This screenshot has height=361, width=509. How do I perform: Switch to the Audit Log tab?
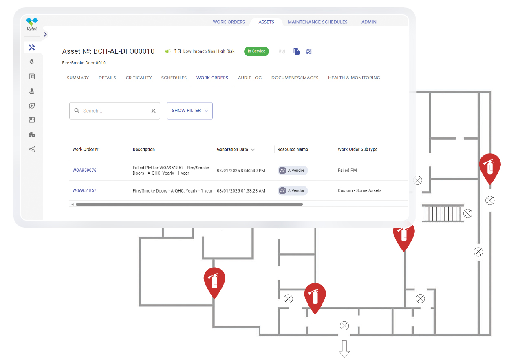[250, 78]
